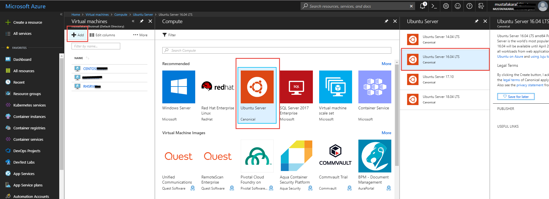Click the Save for later button
This screenshot has height=199, width=549.
tap(516, 97)
